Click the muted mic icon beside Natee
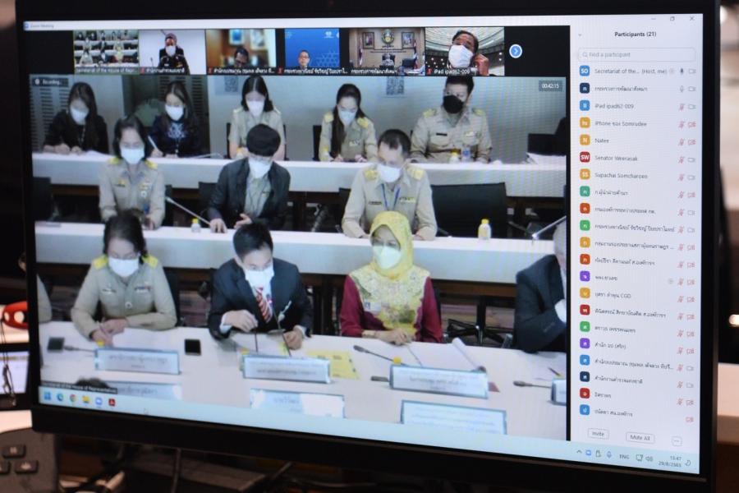Viewport: 739px width, 493px height. [x=681, y=141]
